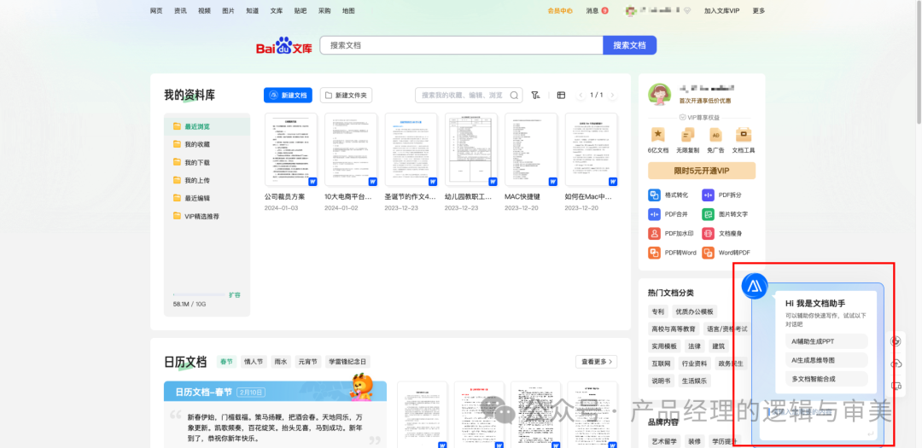The image size is (922, 448).
Task: Open the library filter icon
Action: click(x=535, y=96)
